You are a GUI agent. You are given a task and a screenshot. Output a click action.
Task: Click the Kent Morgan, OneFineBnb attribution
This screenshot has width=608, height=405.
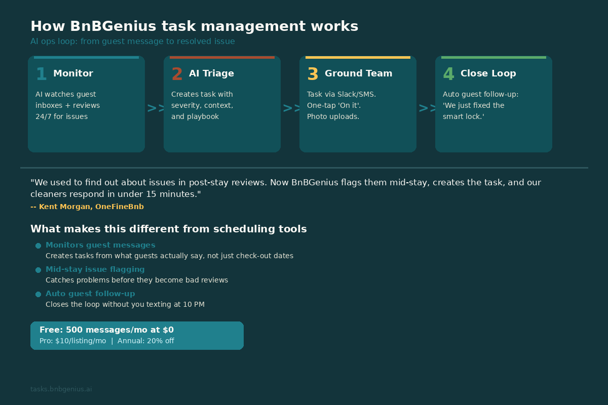tap(87, 207)
